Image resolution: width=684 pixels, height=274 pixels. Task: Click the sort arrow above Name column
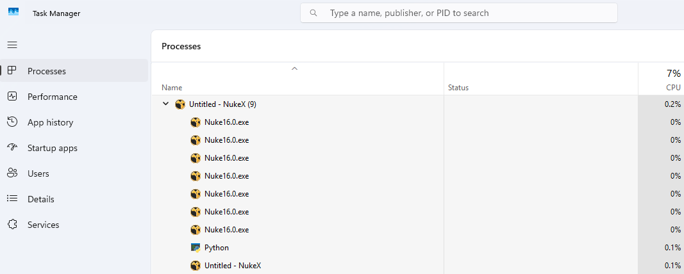(294, 68)
